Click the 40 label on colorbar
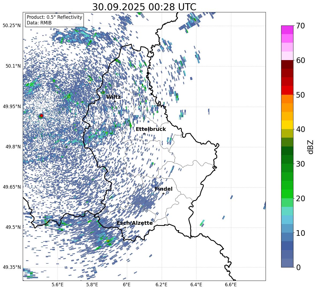317x290 pixels. click(x=301, y=129)
